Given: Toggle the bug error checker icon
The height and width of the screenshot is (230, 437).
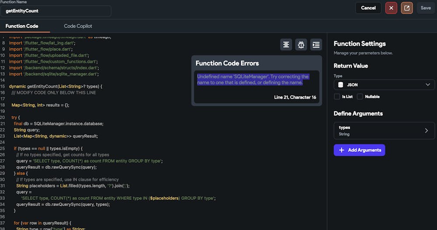Looking at the screenshot, I should pos(301,45).
